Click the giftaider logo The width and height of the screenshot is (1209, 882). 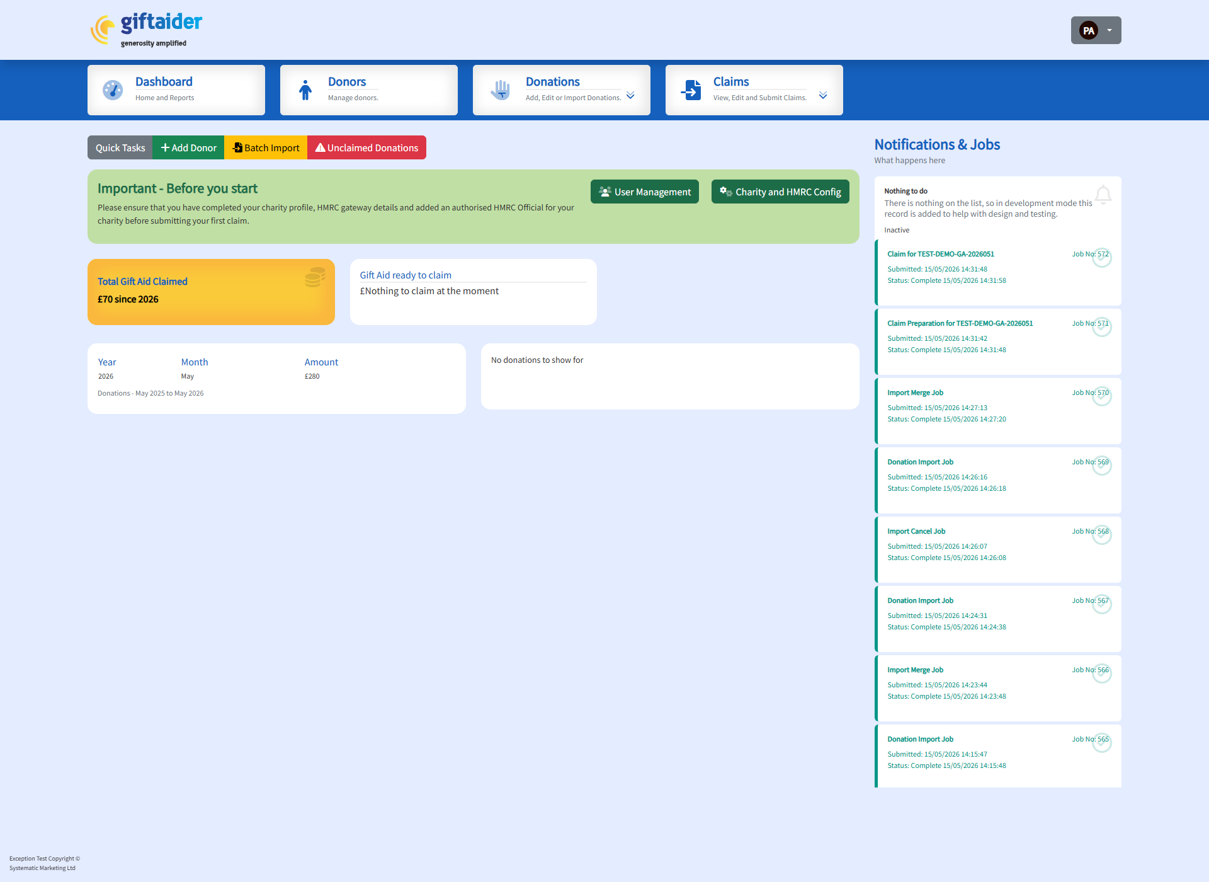click(146, 30)
